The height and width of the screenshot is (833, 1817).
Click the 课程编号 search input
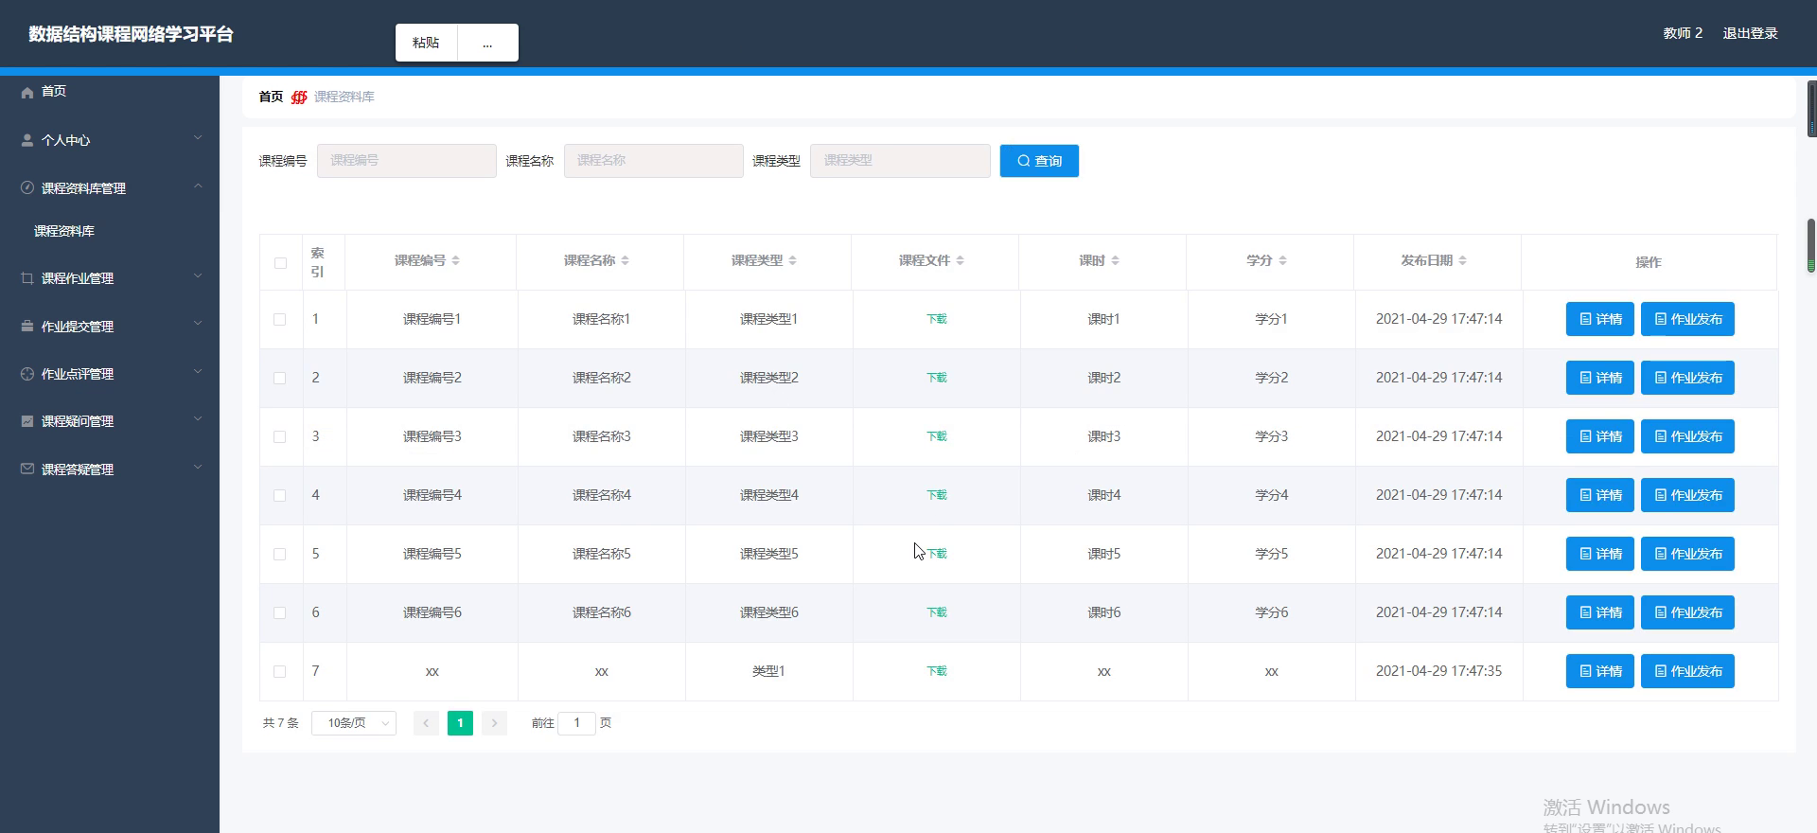point(407,161)
